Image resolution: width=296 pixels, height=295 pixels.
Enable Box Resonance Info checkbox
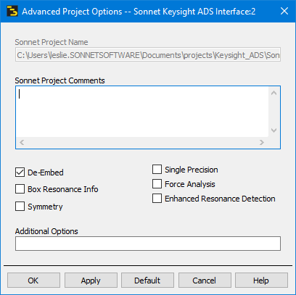20,189
